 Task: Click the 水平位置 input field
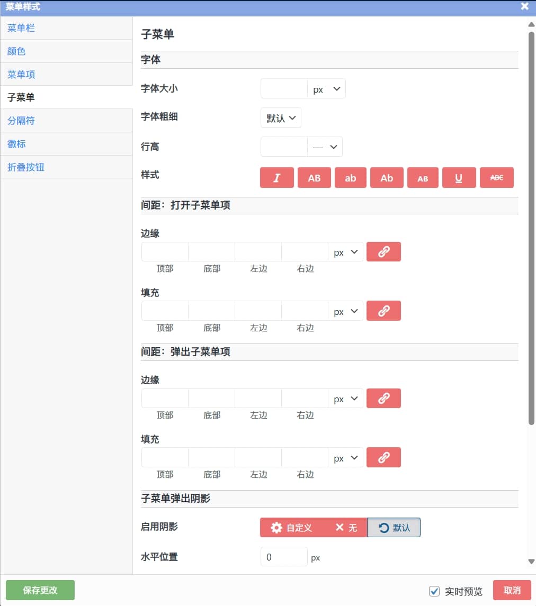(x=284, y=557)
